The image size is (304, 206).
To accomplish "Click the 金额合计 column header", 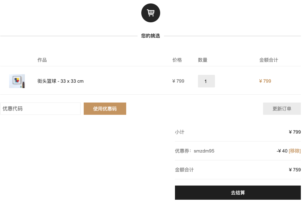I will [269, 60].
